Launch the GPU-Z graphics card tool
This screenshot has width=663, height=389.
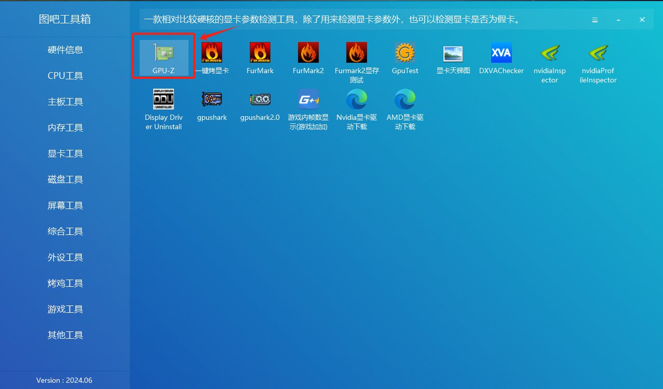point(164,58)
